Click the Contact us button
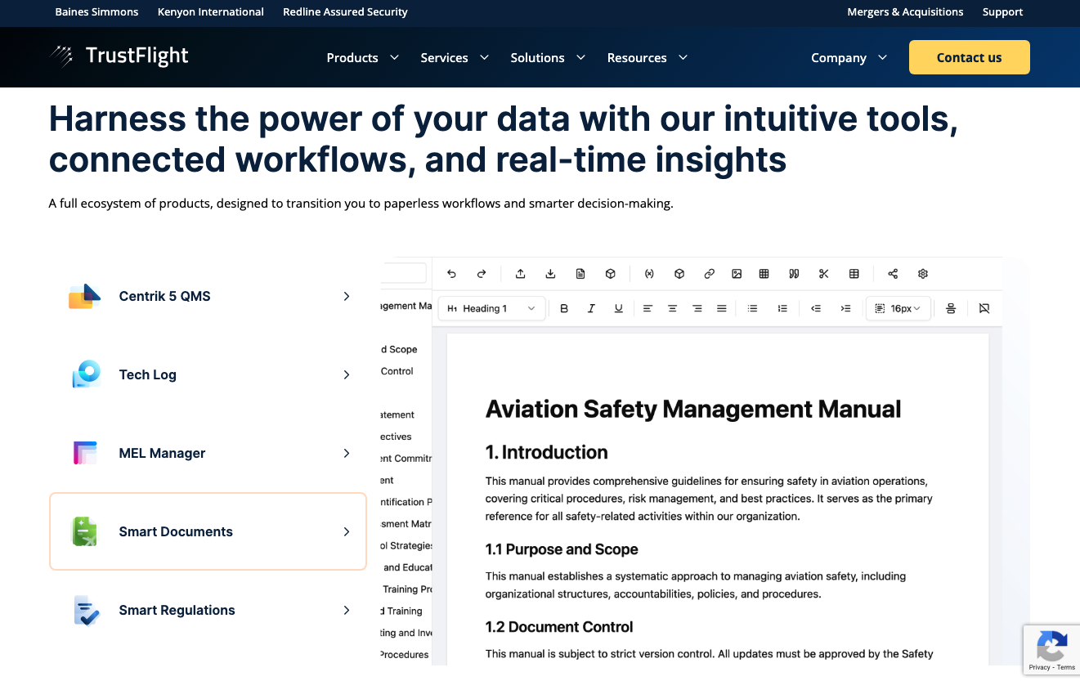1080x681 pixels. (969, 57)
